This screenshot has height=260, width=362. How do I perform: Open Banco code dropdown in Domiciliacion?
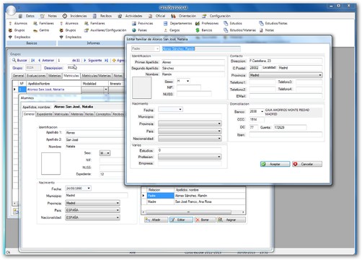[x=262, y=111]
